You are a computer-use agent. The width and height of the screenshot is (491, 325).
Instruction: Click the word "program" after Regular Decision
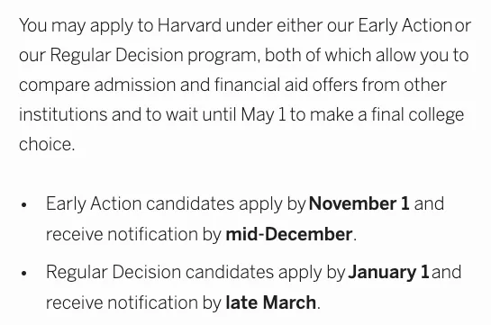[222, 57]
